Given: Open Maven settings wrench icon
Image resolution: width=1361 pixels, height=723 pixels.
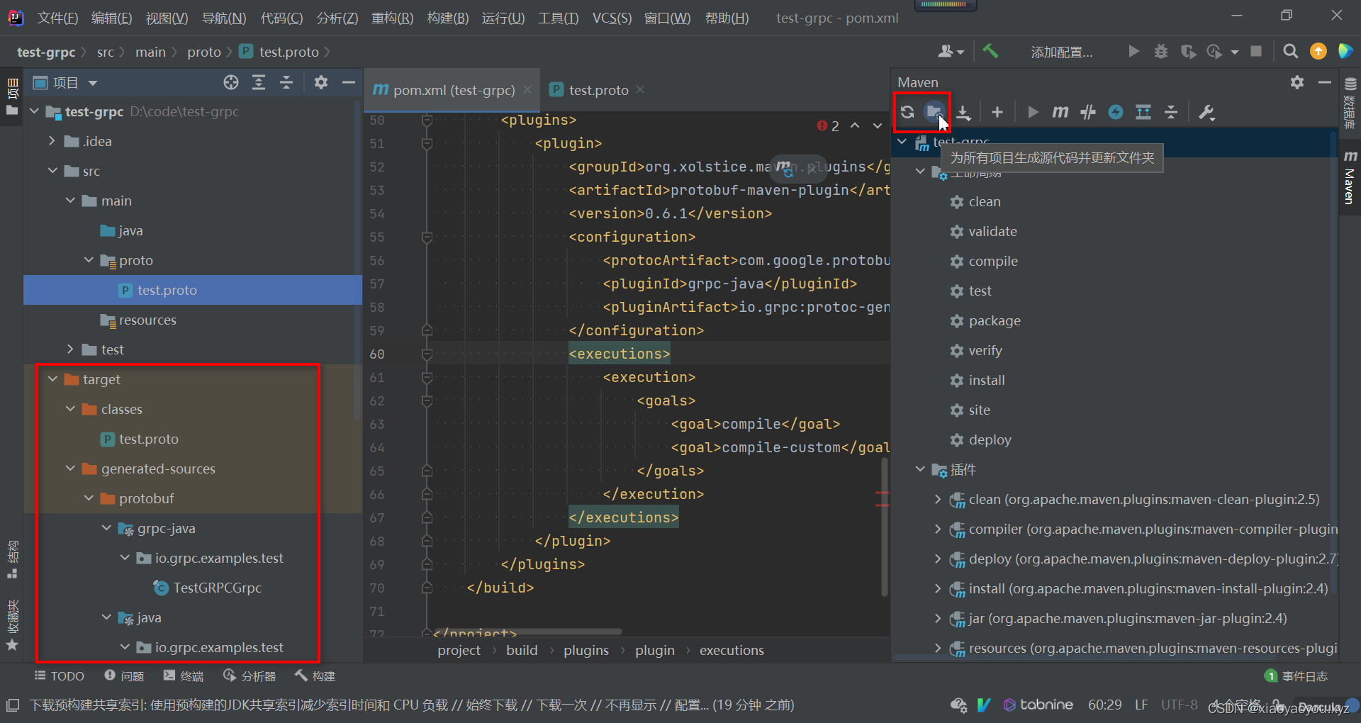Looking at the screenshot, I should point(1206,112).
